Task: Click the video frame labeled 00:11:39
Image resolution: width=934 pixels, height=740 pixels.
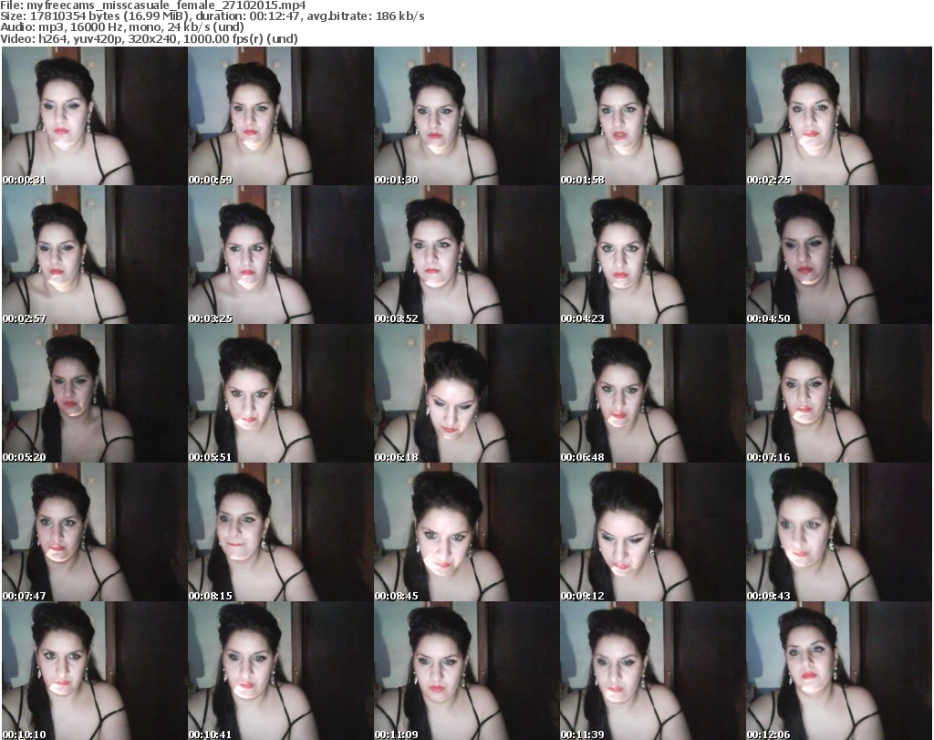Action: click(x=652, y=671)
